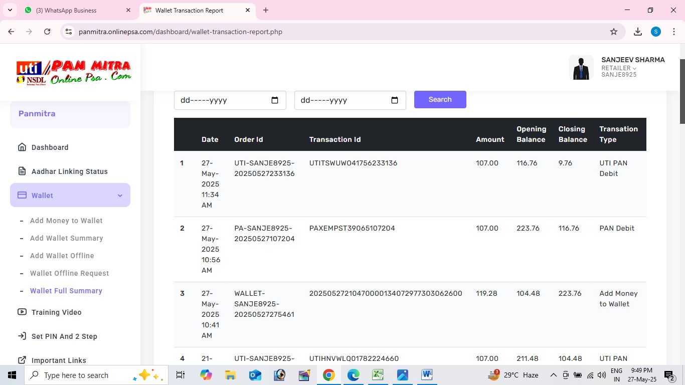Click the Important Links external-link icon

(22, 360)
